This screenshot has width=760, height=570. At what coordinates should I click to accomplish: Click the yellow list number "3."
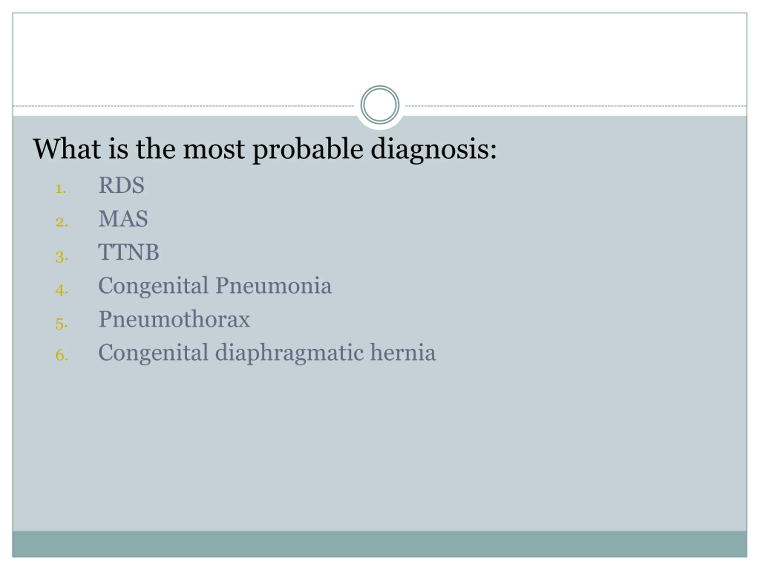[x=62, y=256]
